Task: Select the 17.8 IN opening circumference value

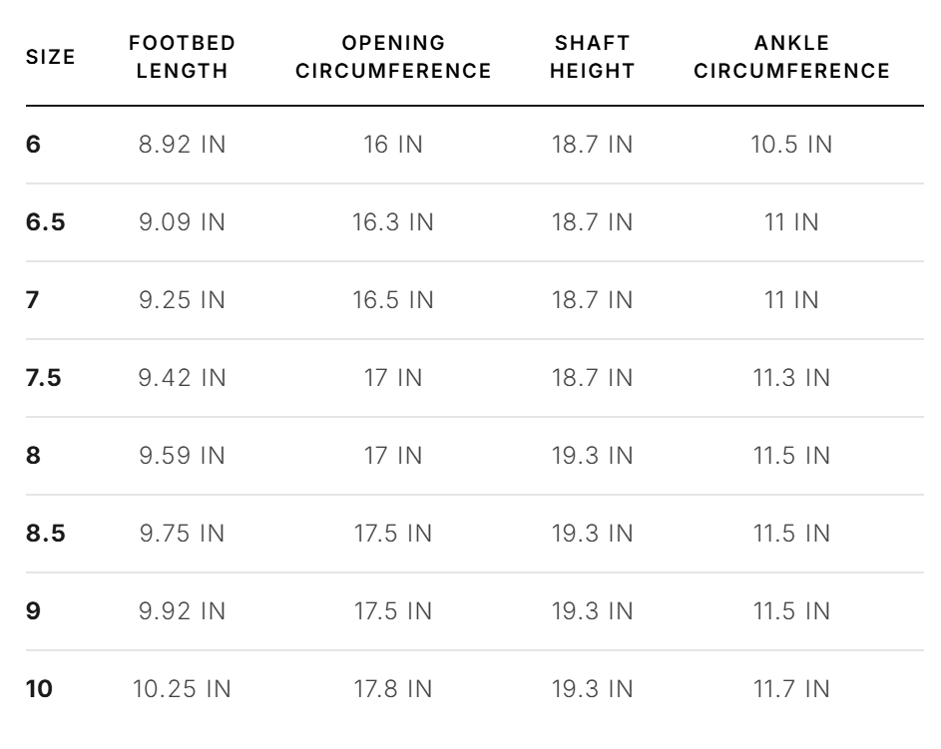Action: coord(393,689)
